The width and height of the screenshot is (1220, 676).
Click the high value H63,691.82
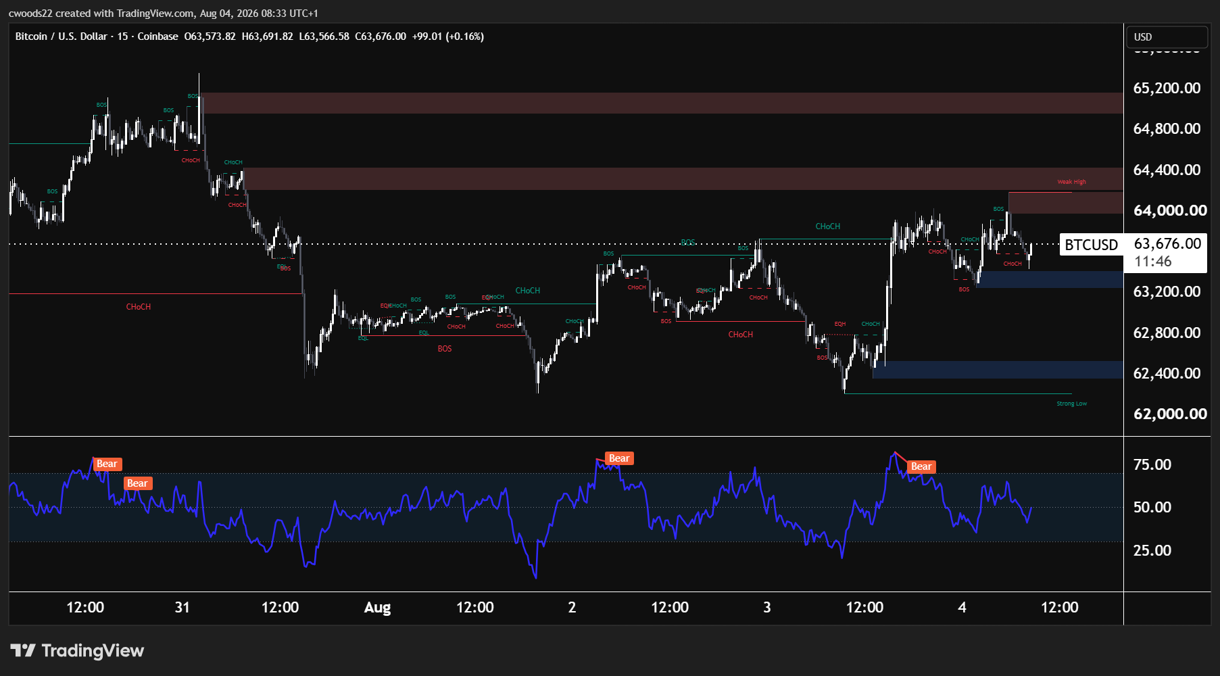tap(267, 37)
